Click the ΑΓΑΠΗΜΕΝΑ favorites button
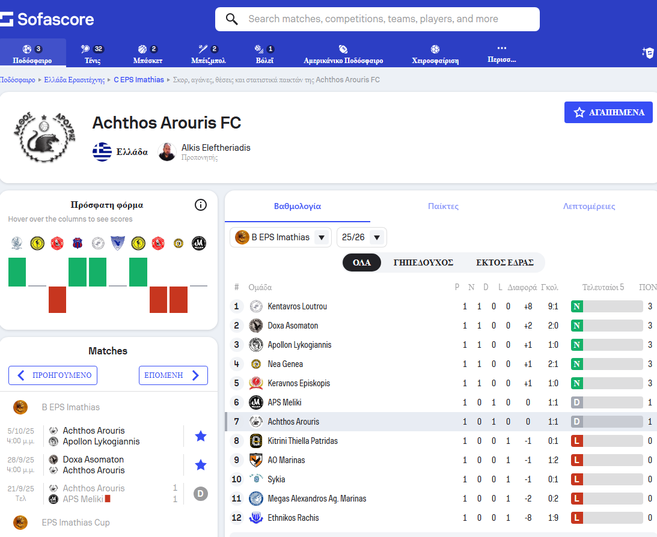Screen dimensions: 657x537 pyautogui.click(x=608, y=112)
